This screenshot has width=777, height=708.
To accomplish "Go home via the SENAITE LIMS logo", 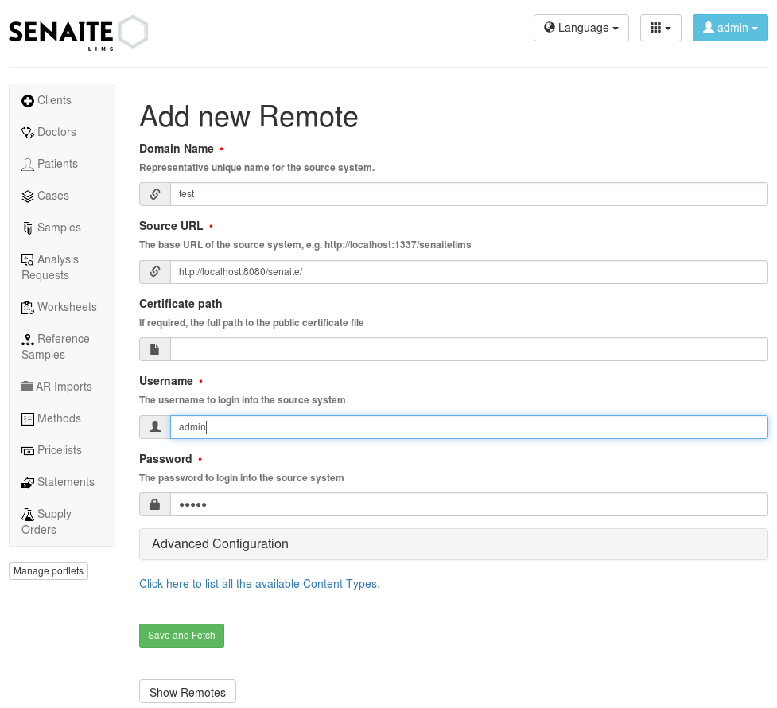I will coord(77,32).
